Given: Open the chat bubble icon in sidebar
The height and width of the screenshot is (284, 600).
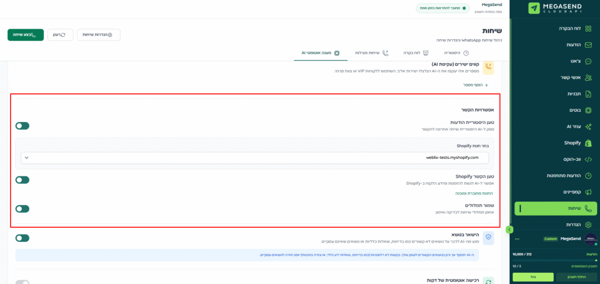Looking at the screenshot, I should pos(588,61).
